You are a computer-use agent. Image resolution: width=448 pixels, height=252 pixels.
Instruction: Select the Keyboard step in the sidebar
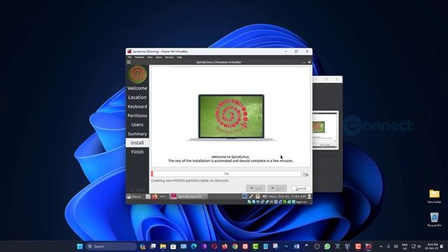137,106
